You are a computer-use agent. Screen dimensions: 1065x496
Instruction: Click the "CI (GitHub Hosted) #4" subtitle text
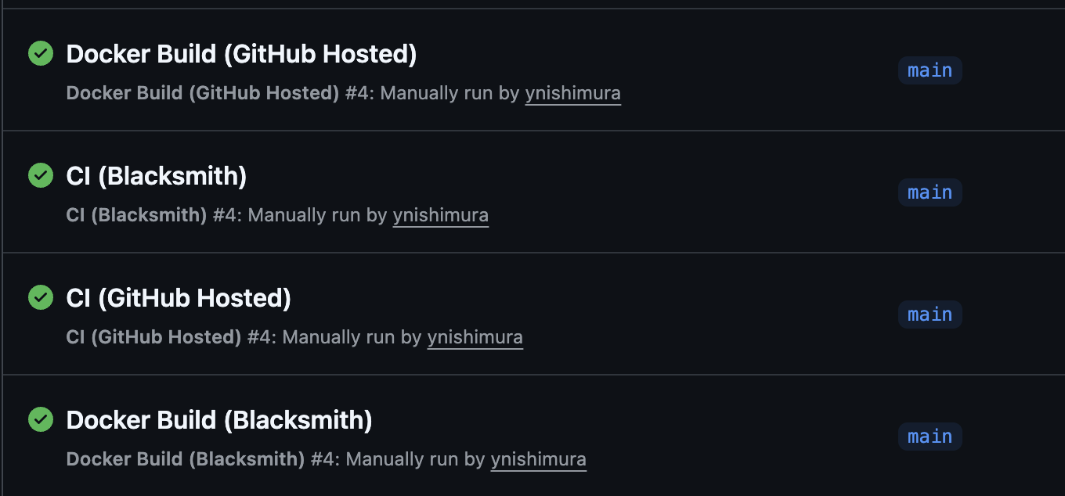pyautogui.click(x=171, y=337)
